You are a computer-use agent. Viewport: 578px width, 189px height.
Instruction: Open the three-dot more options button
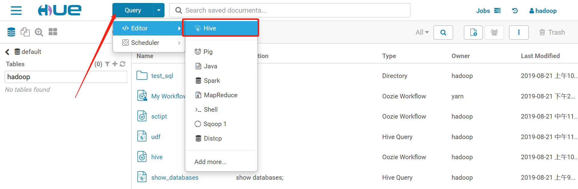(519, 32)
